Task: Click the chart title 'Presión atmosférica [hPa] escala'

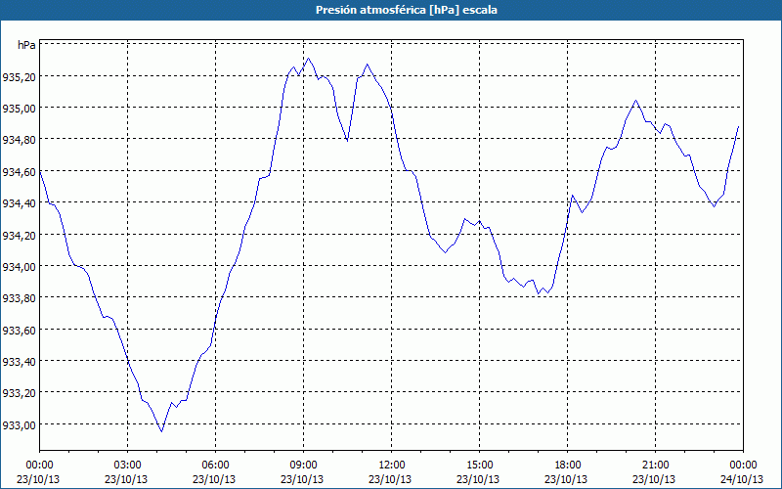Action: point(406,10)
